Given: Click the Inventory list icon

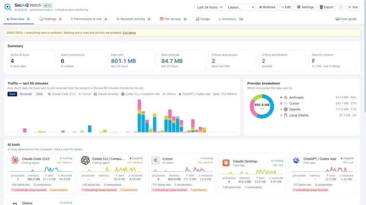Looking at the screenshot, I should click(220, 19).
